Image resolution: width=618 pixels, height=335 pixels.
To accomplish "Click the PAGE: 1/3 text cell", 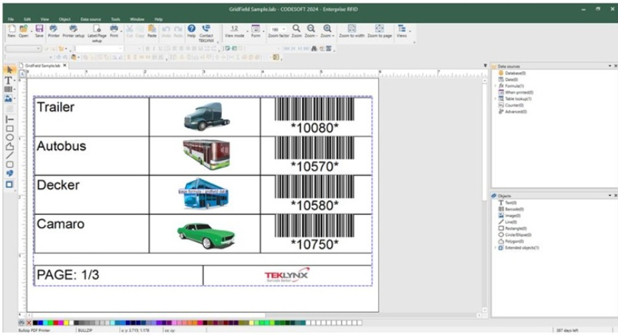I will pos(68,275).
